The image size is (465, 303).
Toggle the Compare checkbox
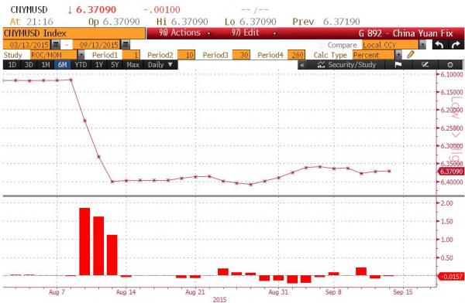click(322, 46)
